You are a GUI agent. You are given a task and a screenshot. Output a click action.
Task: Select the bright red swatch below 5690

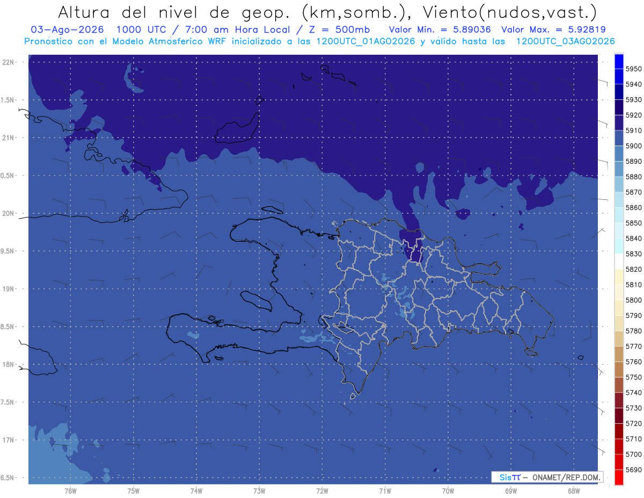(x=619, y=477)
